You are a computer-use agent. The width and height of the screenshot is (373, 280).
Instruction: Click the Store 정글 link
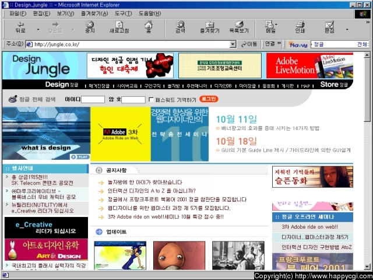(334, 85)
